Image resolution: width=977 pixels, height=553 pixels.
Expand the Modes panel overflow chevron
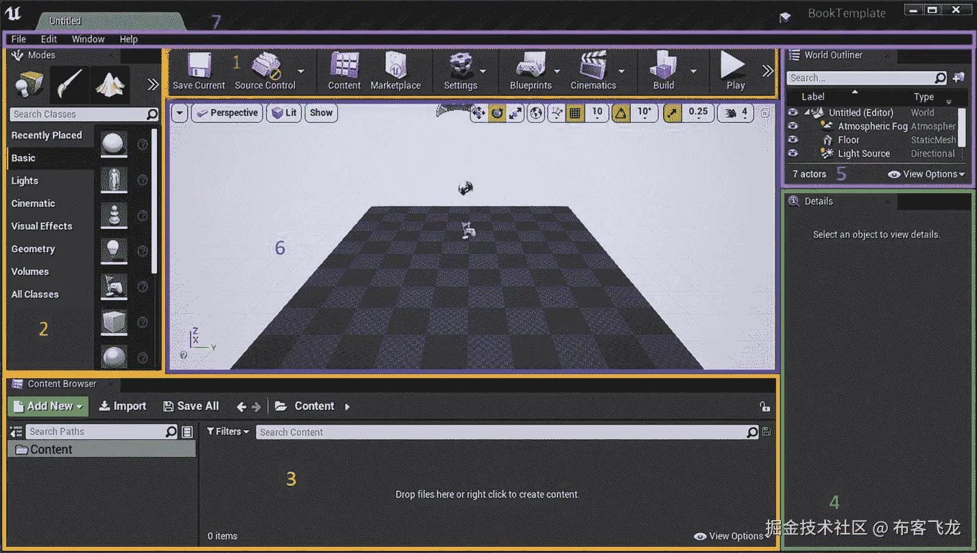click(x=153, y=84)
